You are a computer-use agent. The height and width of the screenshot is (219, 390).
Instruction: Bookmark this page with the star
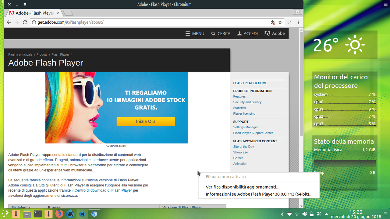280,22
